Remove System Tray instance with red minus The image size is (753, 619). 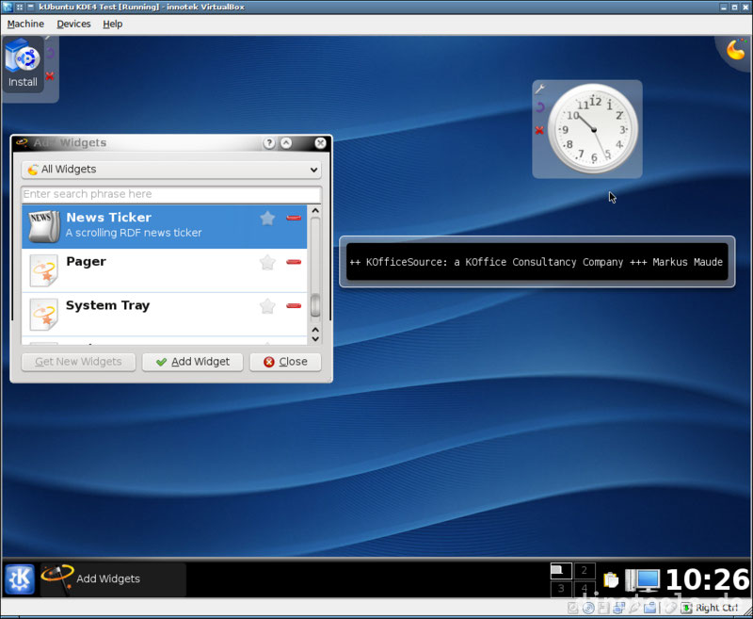point(294,305)
